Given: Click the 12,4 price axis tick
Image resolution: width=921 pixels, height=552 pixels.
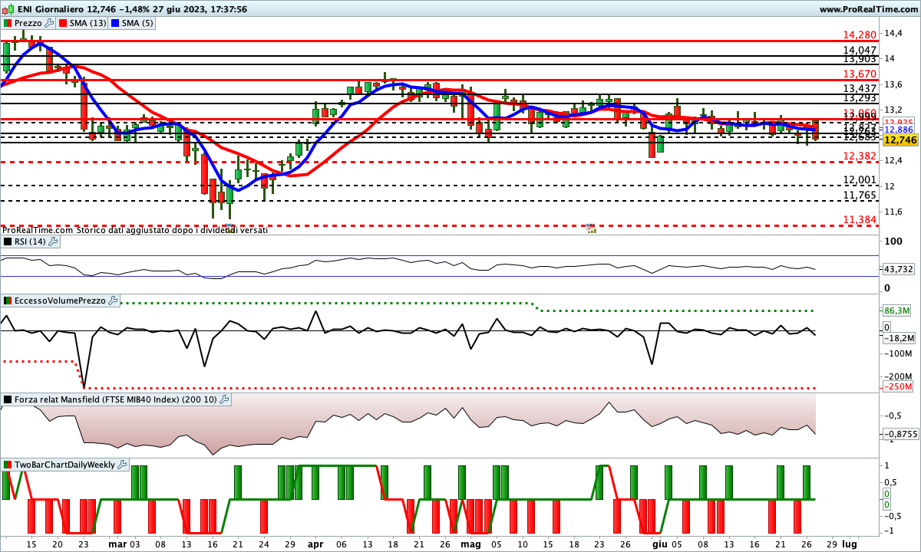Looking at the screenshot, I should coord(893,161).
